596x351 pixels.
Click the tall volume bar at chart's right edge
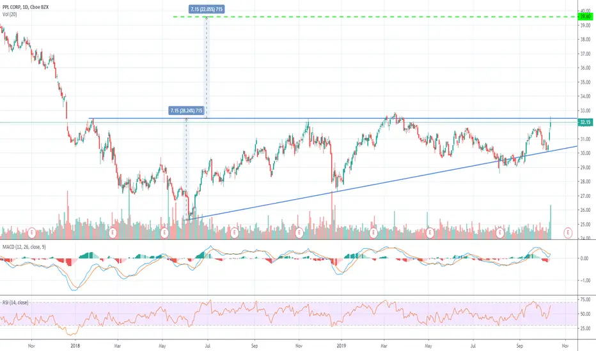(x=551, y=222)
